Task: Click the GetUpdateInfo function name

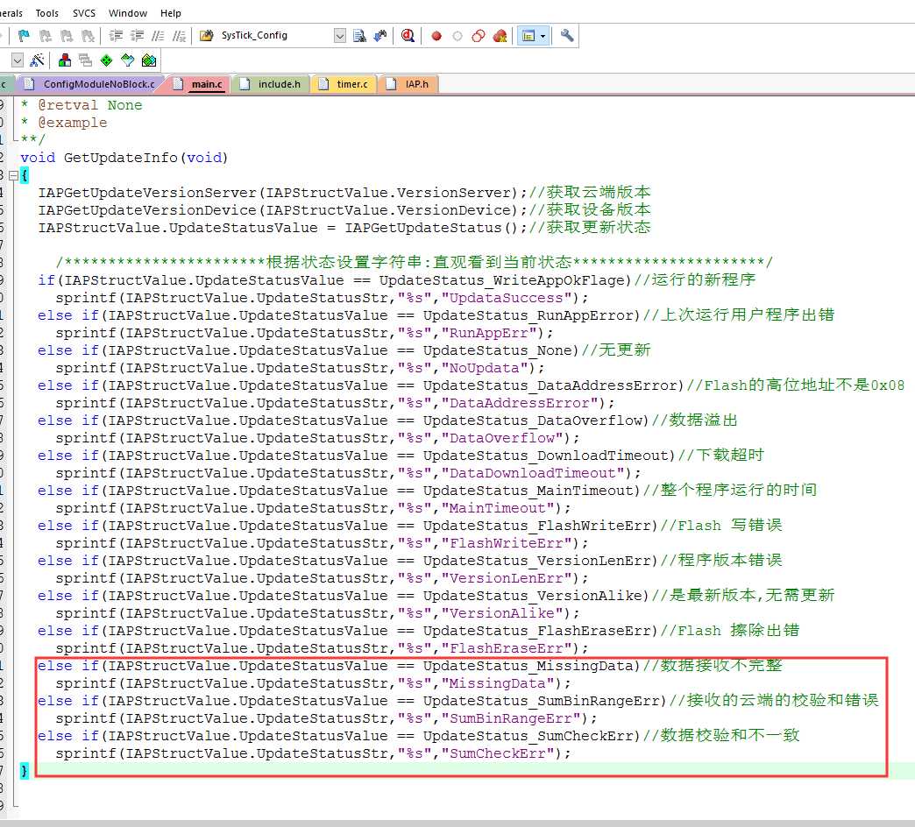Action: point(120,158)
